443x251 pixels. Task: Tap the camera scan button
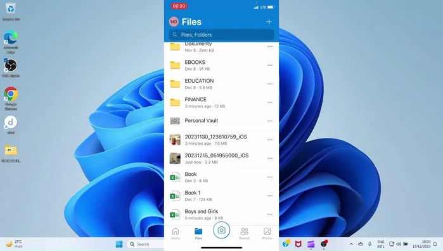(x=222, y=230)
